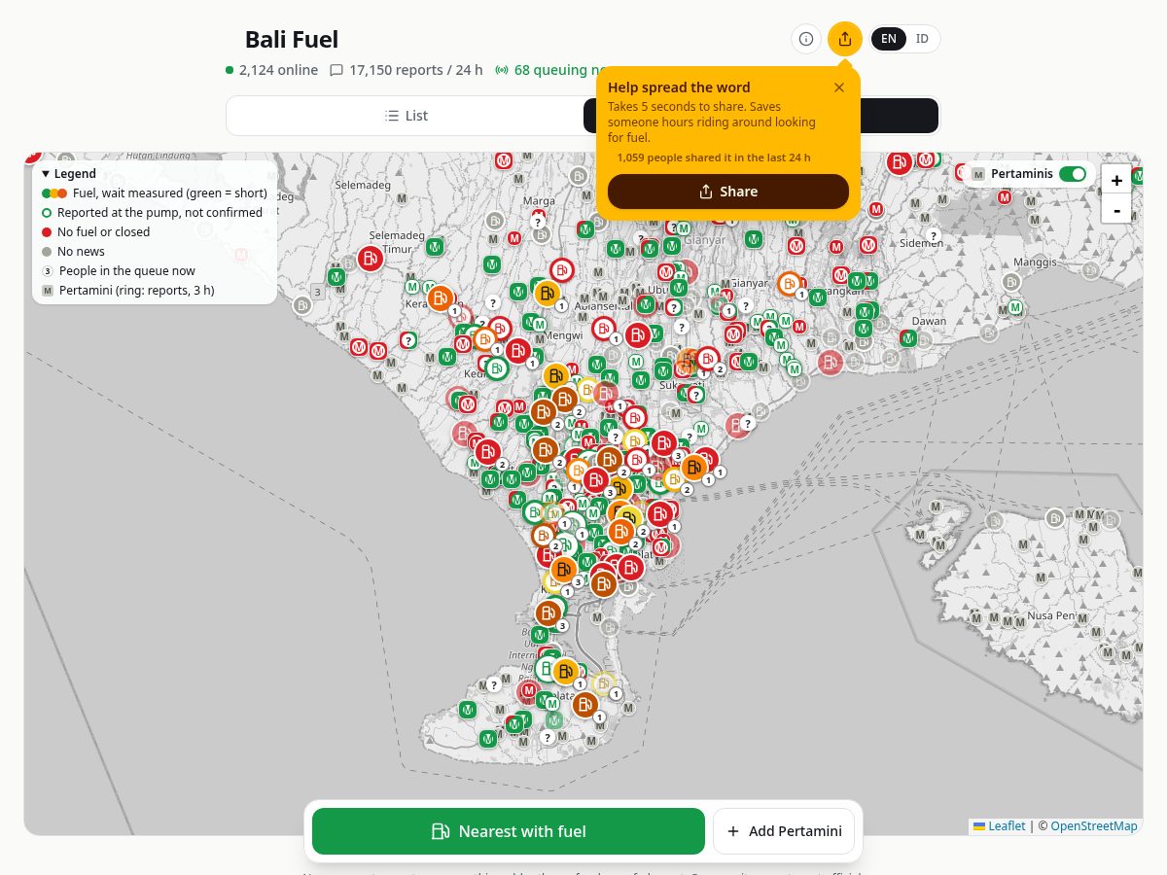Turn off the Pertaminis layer toggle

point(1073,174)
